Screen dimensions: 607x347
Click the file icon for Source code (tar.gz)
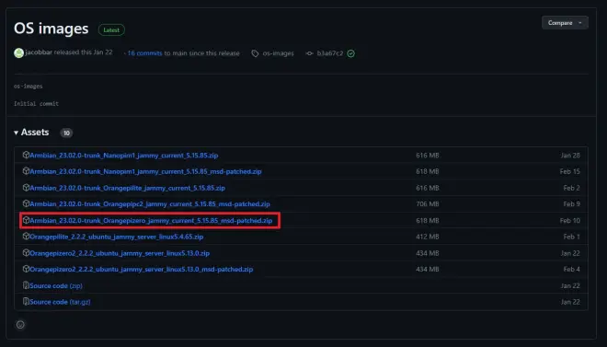pyautogui.click(x=26, y=301)
